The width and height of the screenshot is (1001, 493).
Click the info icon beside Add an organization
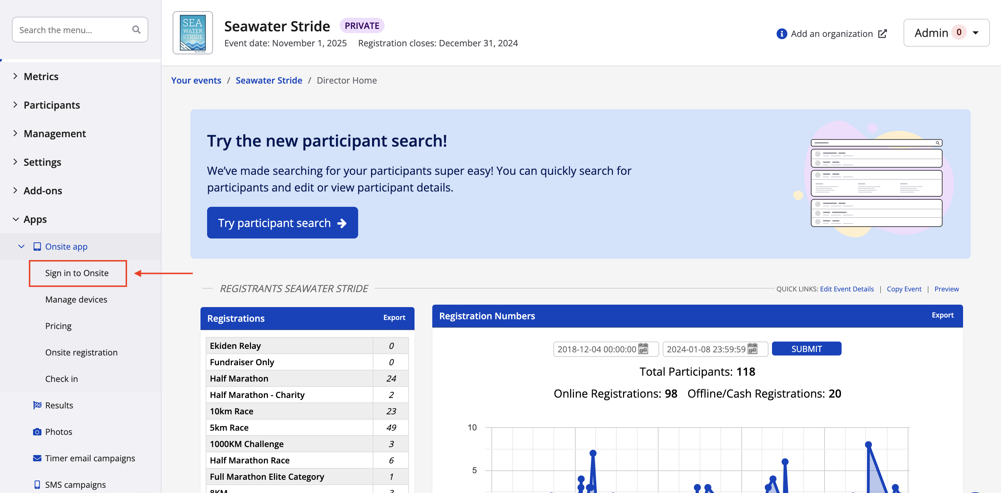coord(781,34)
